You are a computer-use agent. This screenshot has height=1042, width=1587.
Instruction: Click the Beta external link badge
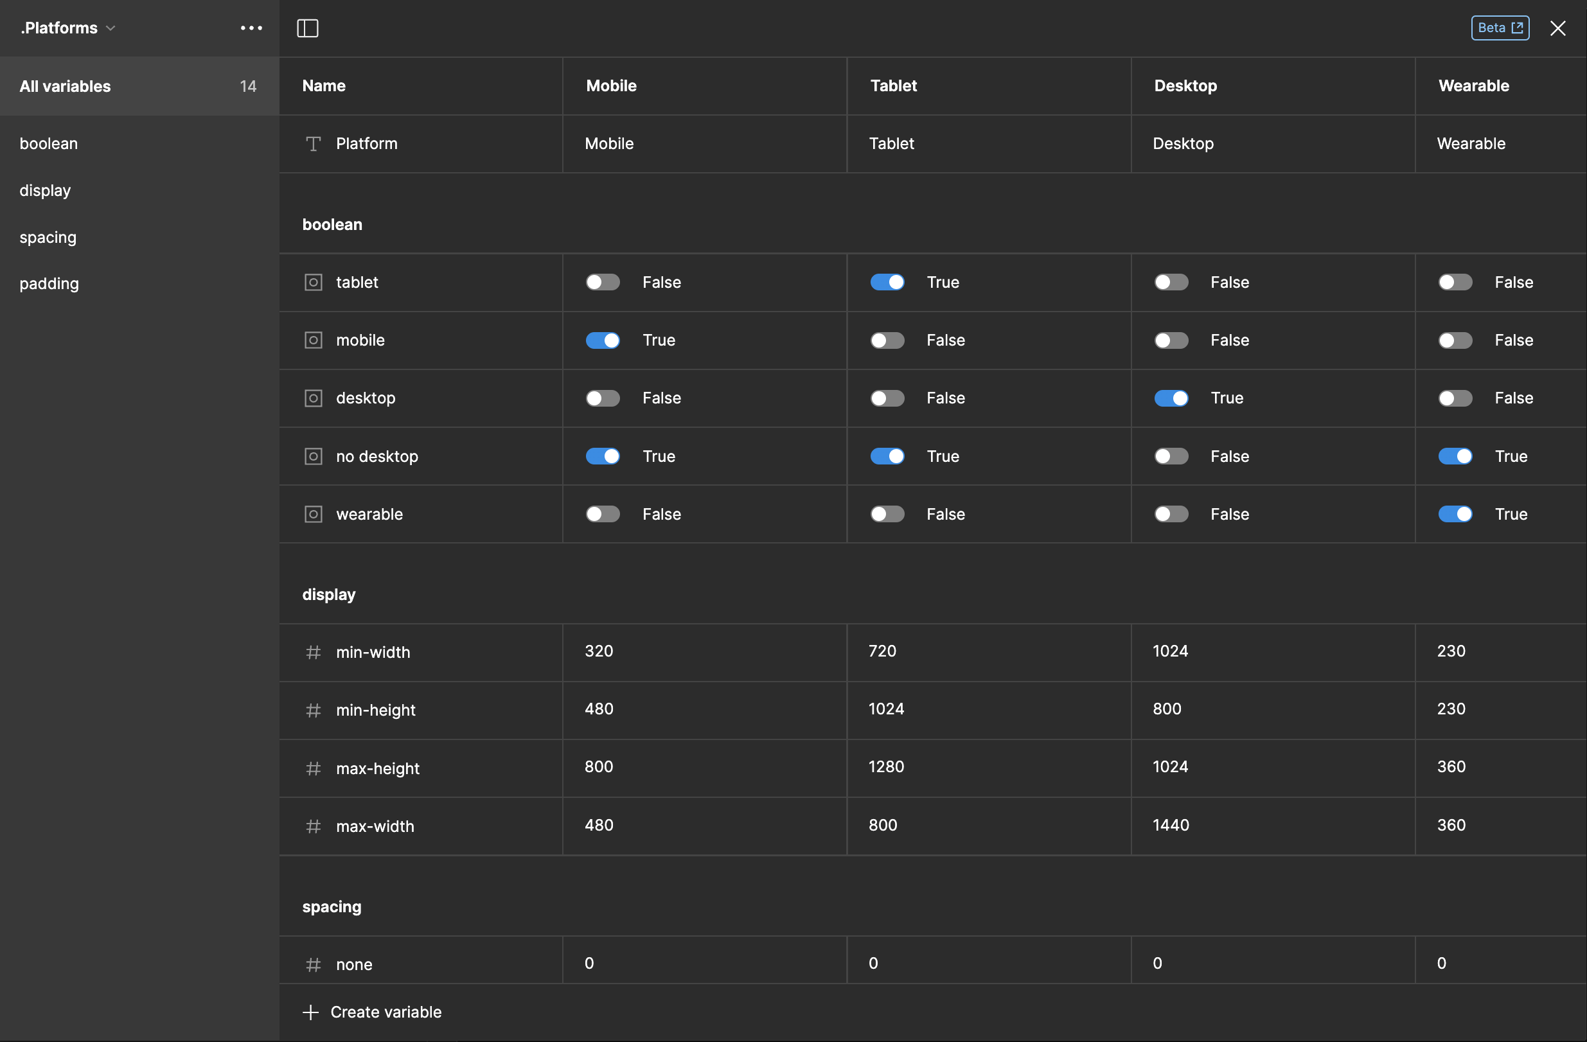pos(1500,28)
